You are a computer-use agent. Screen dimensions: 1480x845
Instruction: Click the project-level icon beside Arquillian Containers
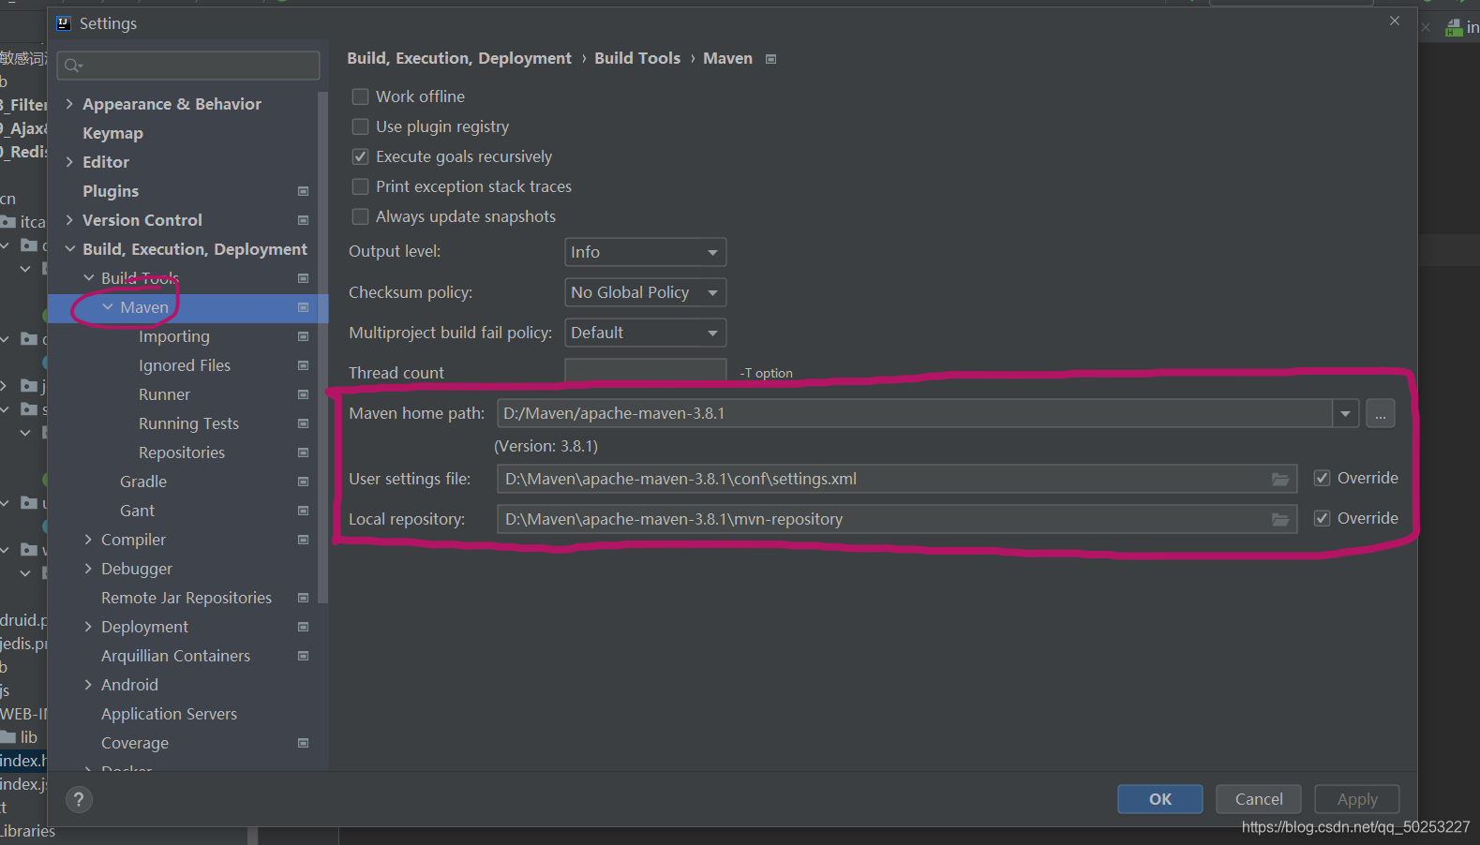(303, 656)
